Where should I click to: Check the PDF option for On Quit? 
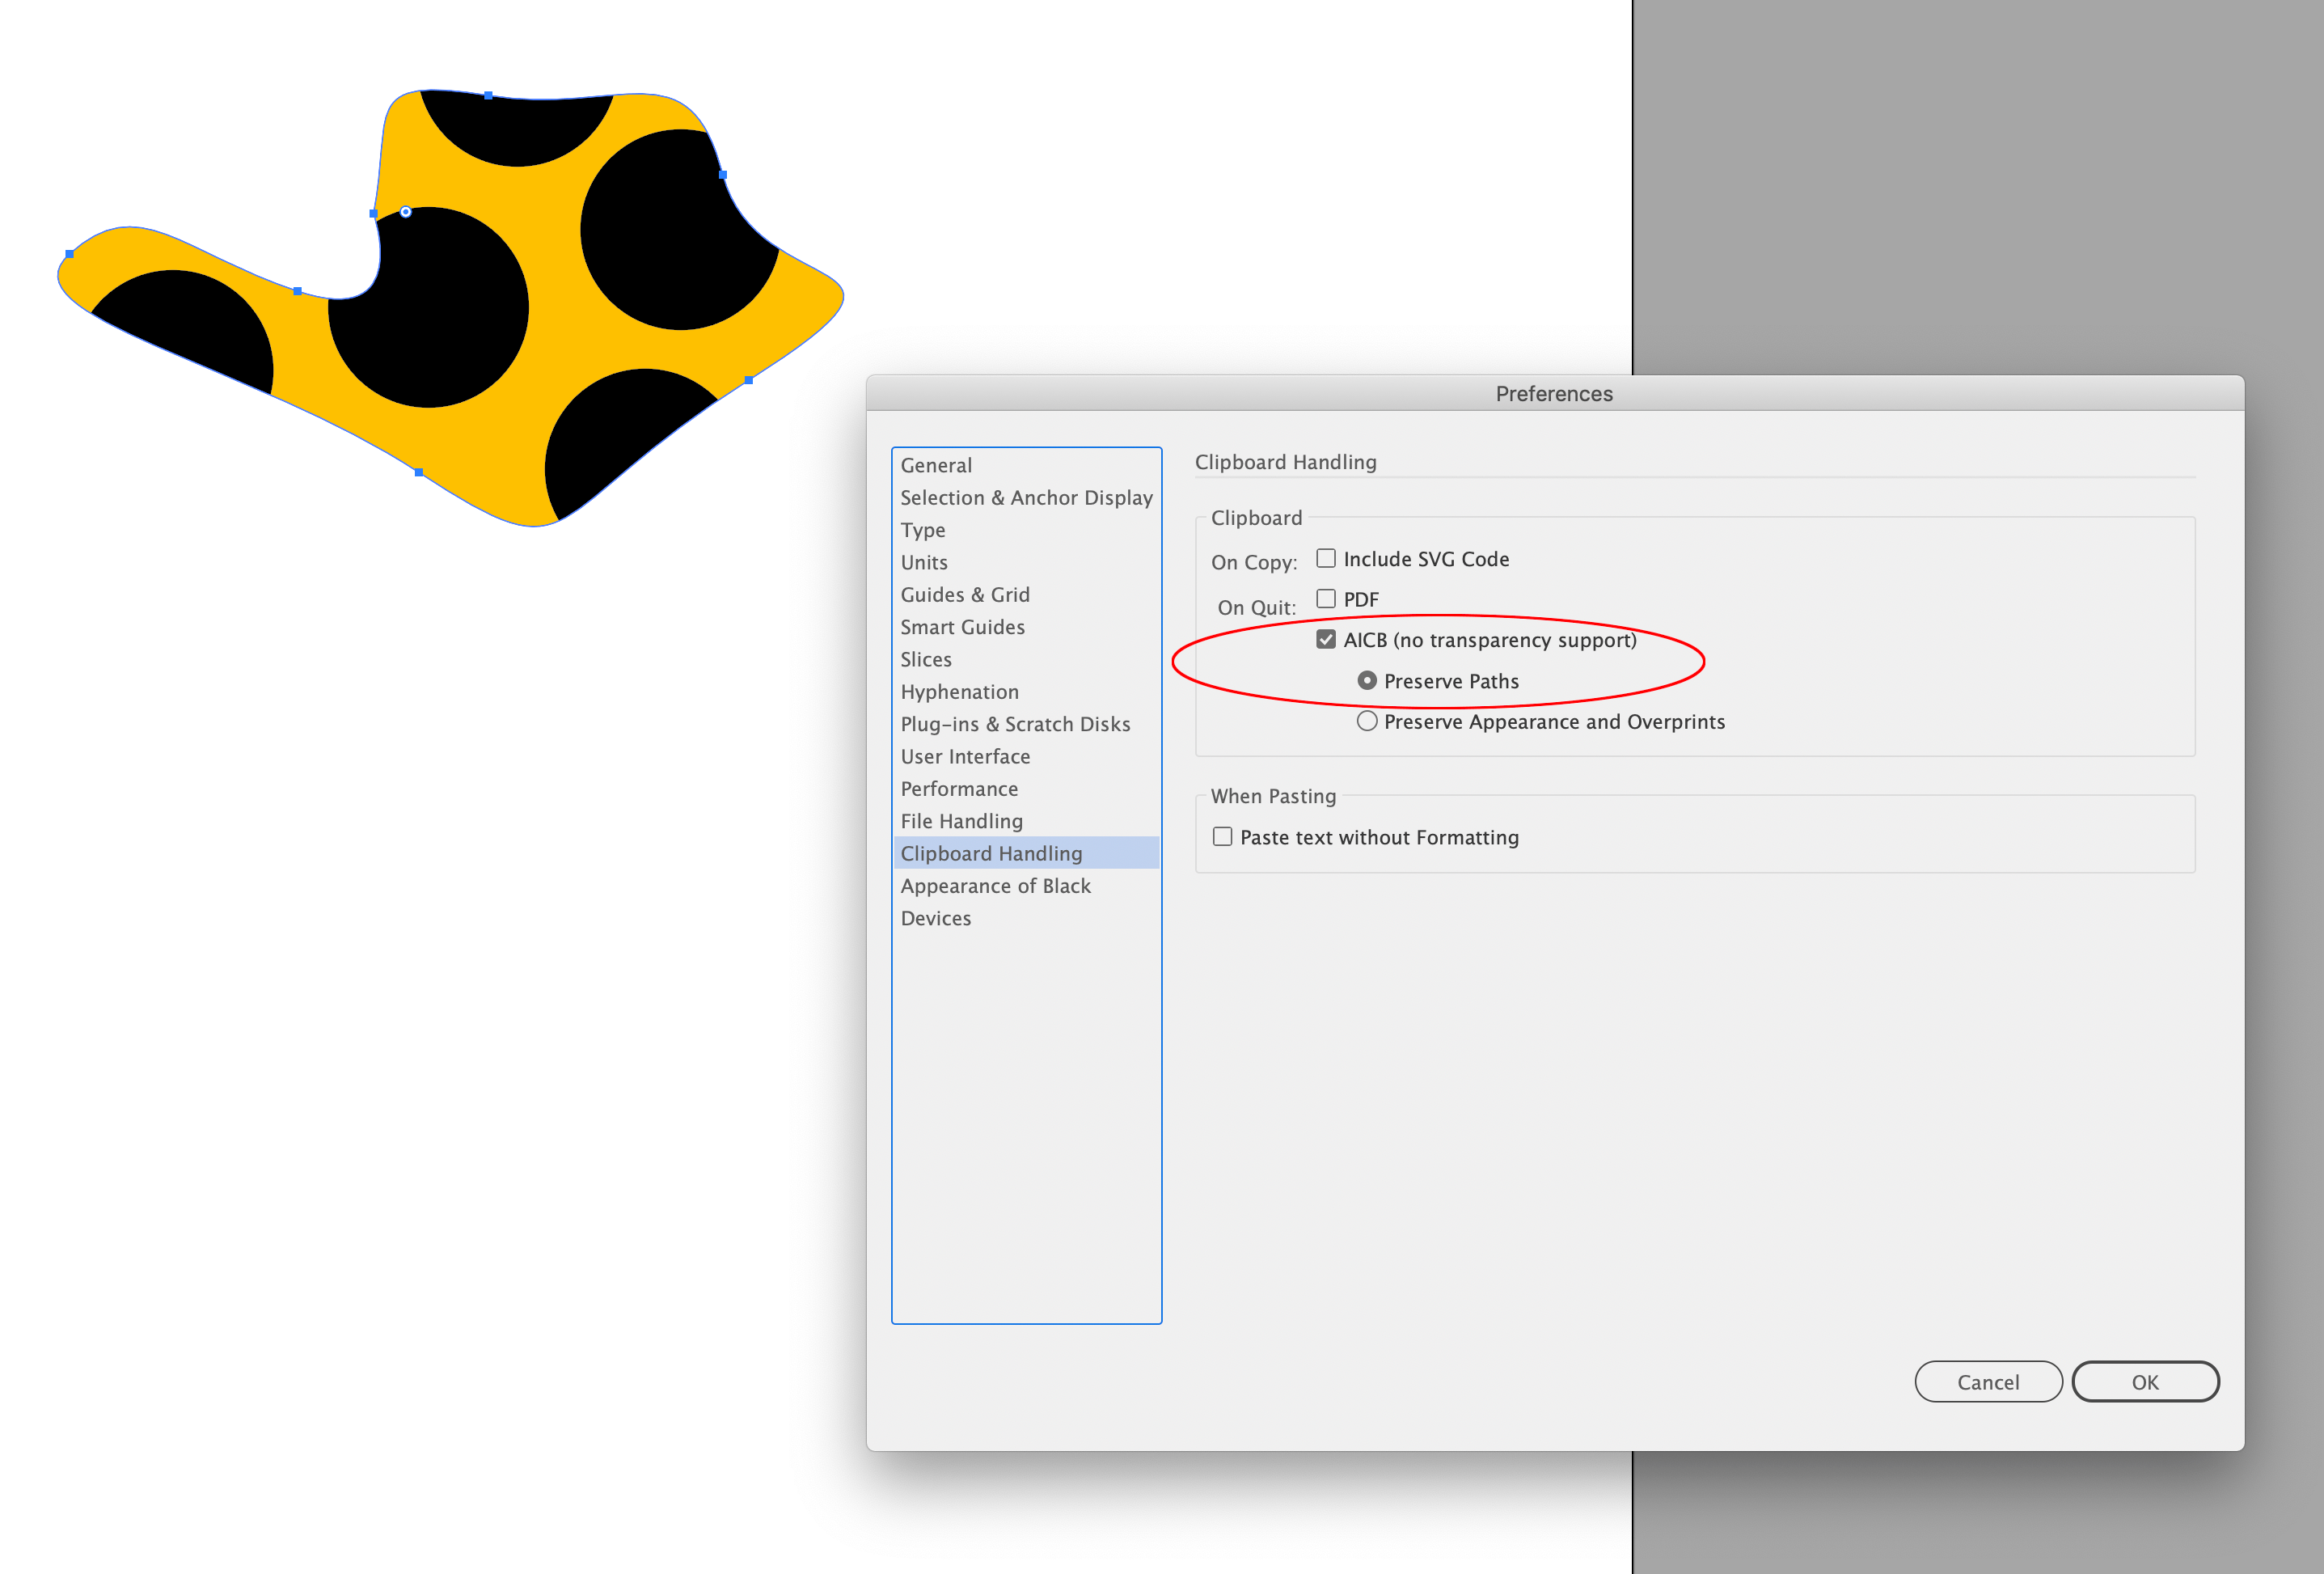tap(1326, 598)
